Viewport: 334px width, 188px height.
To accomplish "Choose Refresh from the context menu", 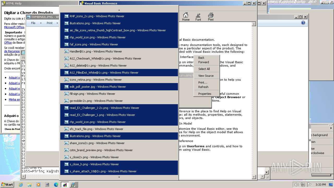I will pyautogui.click(x=206, y=87).
